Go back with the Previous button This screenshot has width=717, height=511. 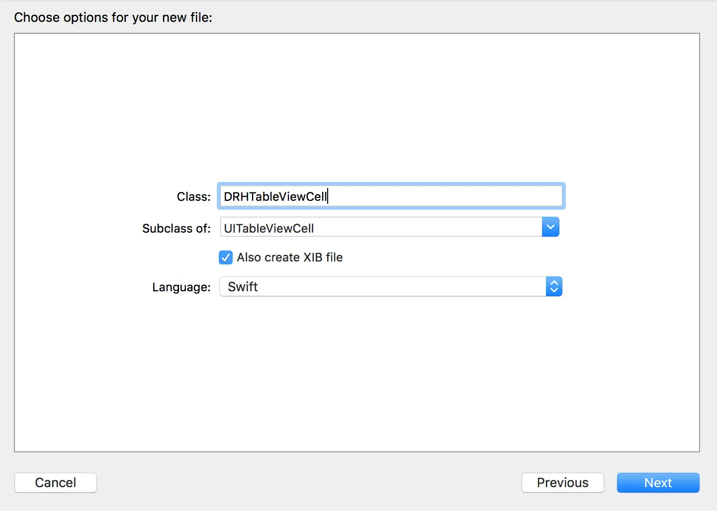pos(562,483)
